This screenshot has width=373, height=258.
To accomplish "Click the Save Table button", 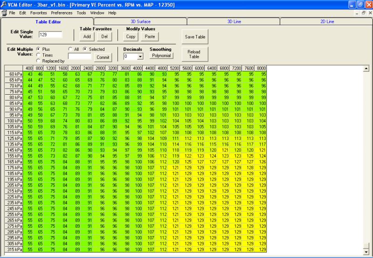I will pyautogui.click(x=194, y=37).
